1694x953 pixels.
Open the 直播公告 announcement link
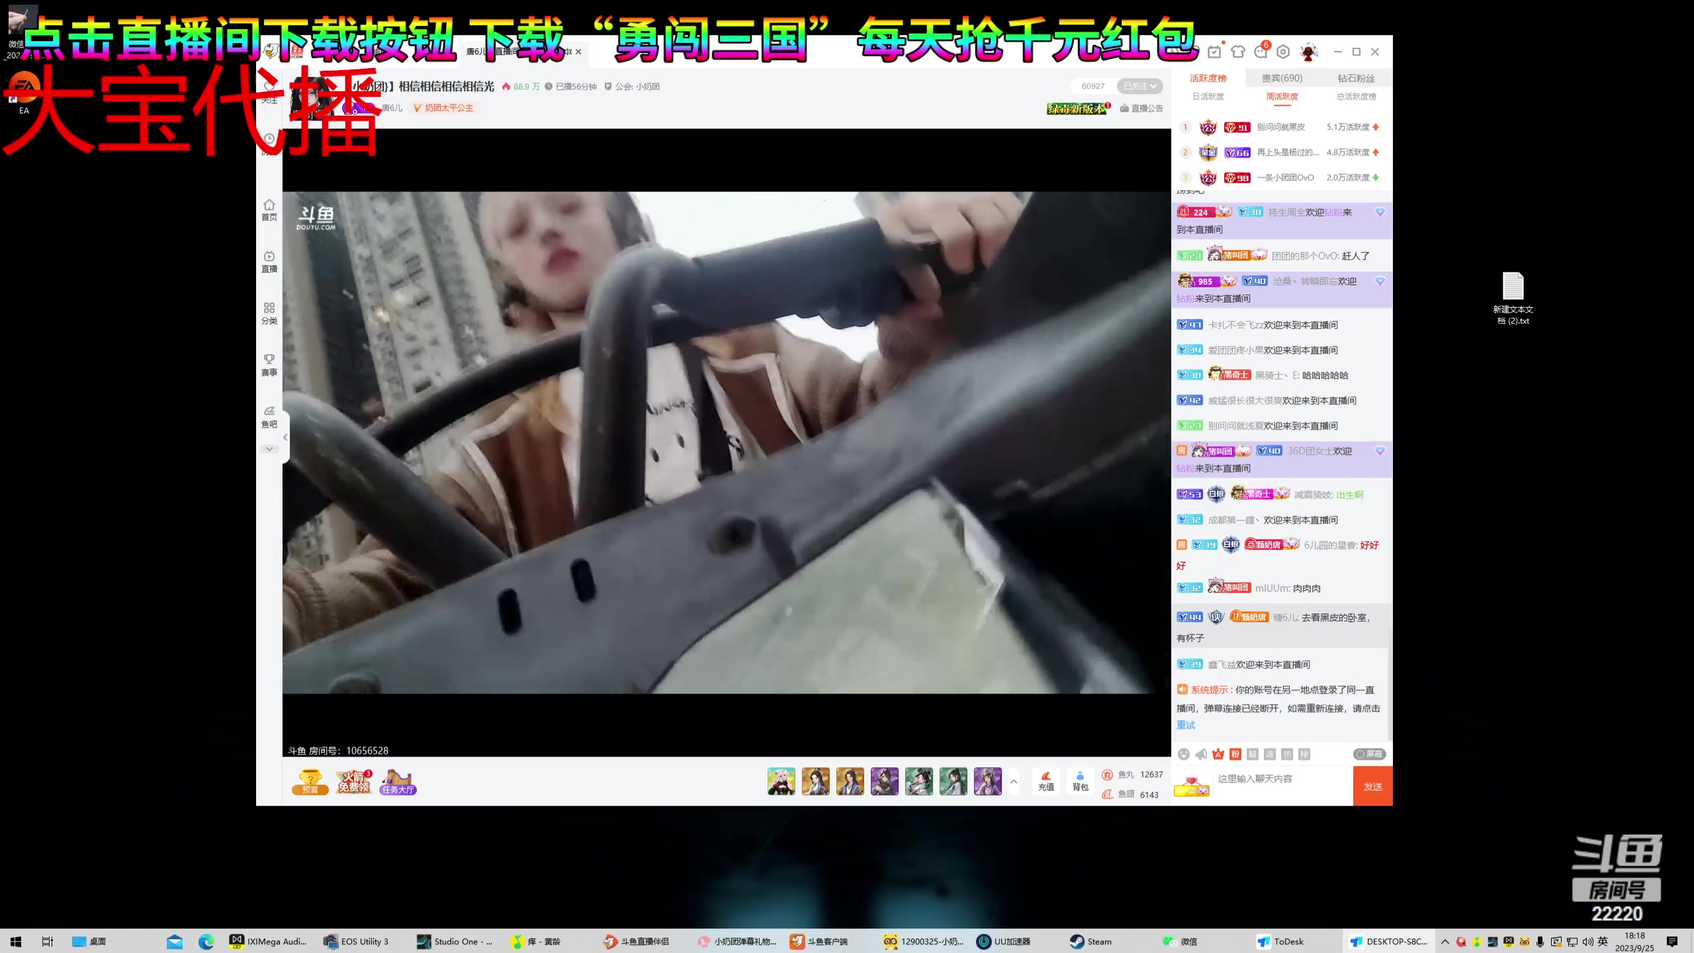pyautogui.click(x=1141, y=108)
